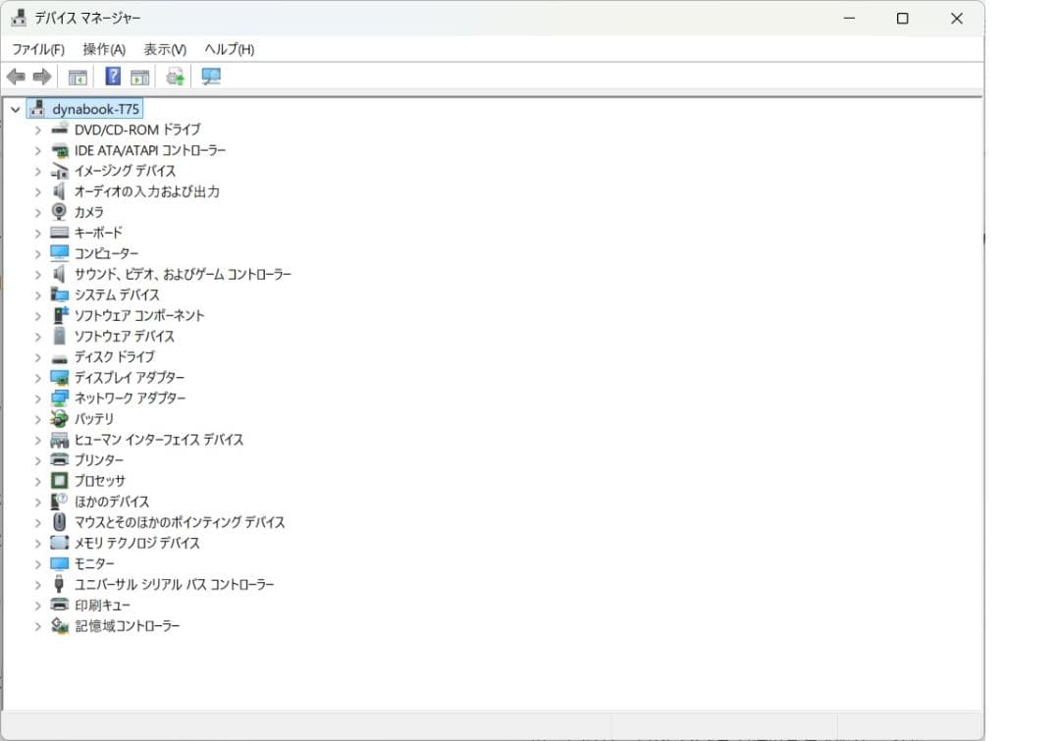Collapse the dynabook-T75 root node
Viewport: 1060px width, 741px height.
click(x=15, y=109)
